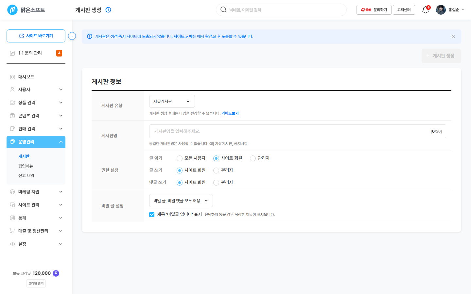Follow the 사이트 > 메뉴 link in the banner
This screenshot has height=294, width=471.
point(185,37)
